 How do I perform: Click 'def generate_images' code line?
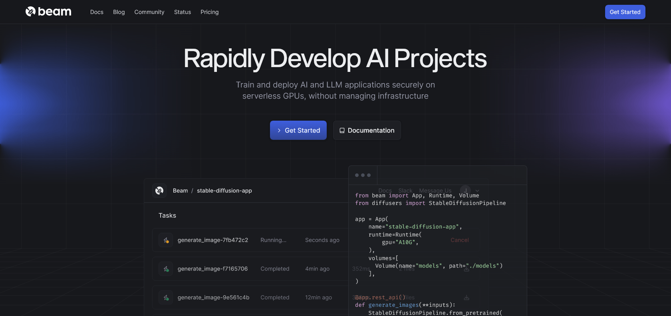click(x=405, y=305)
